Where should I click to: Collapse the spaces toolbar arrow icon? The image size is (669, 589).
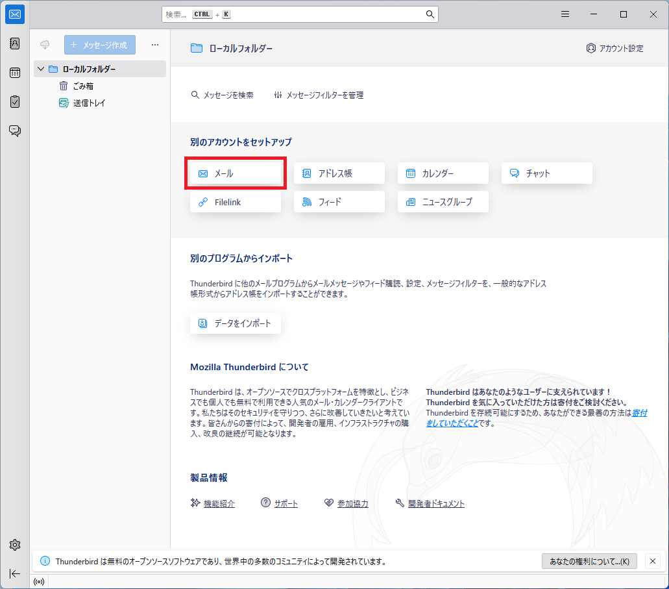pos(15,573)
